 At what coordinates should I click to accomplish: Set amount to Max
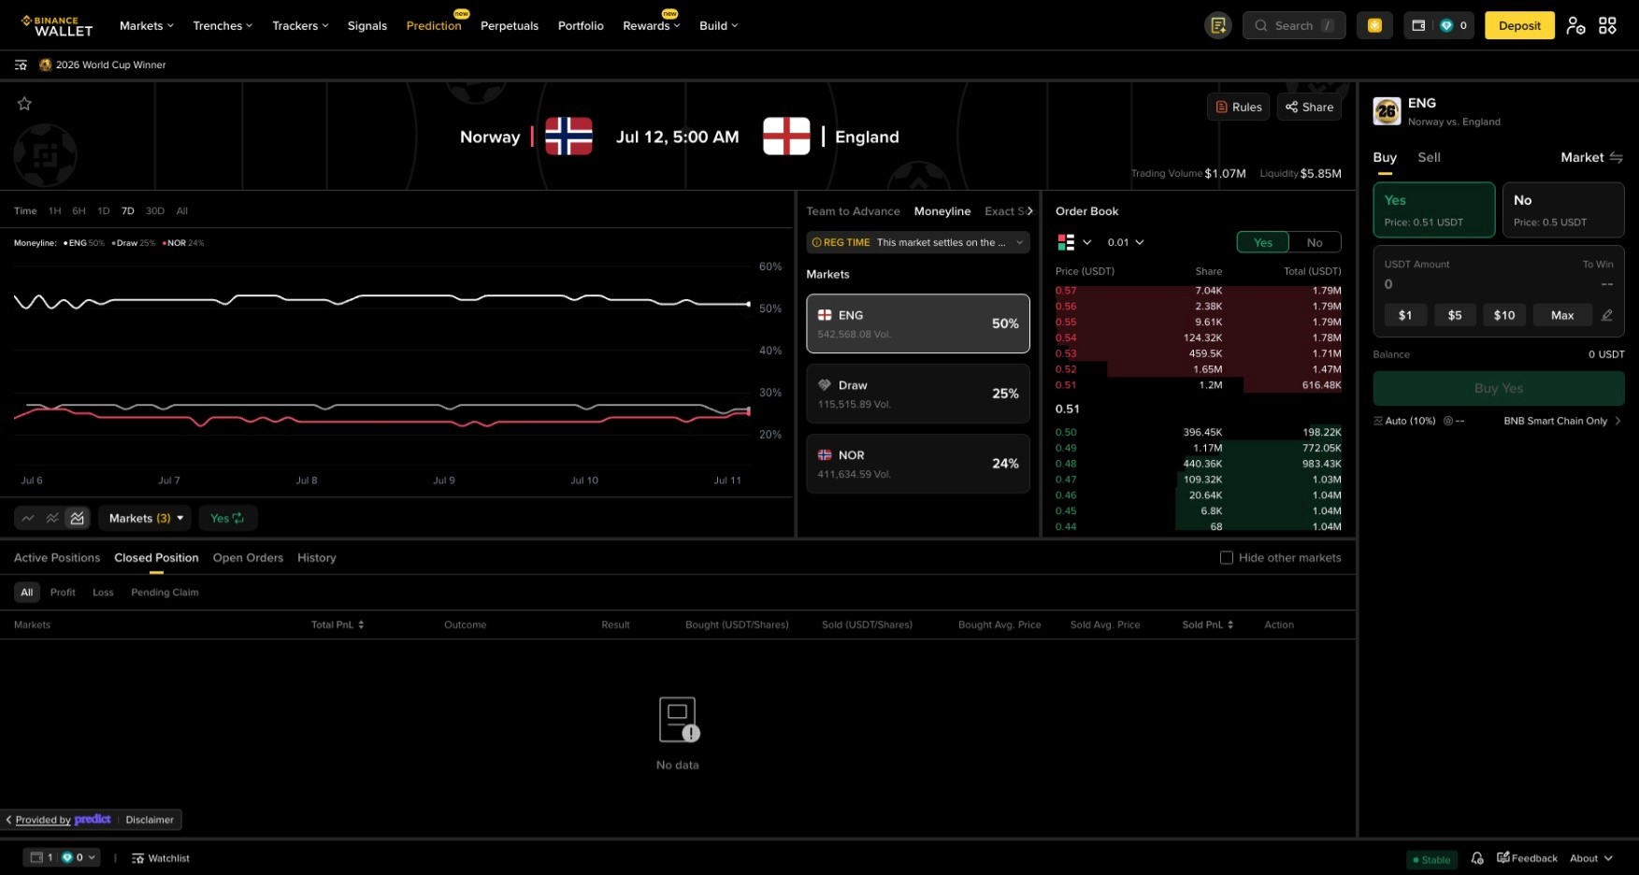point(1562,315)
